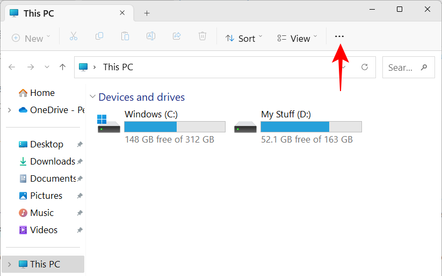Add a new tab with plus button
The height and width of the screenshot is (276, 442).
147,13
